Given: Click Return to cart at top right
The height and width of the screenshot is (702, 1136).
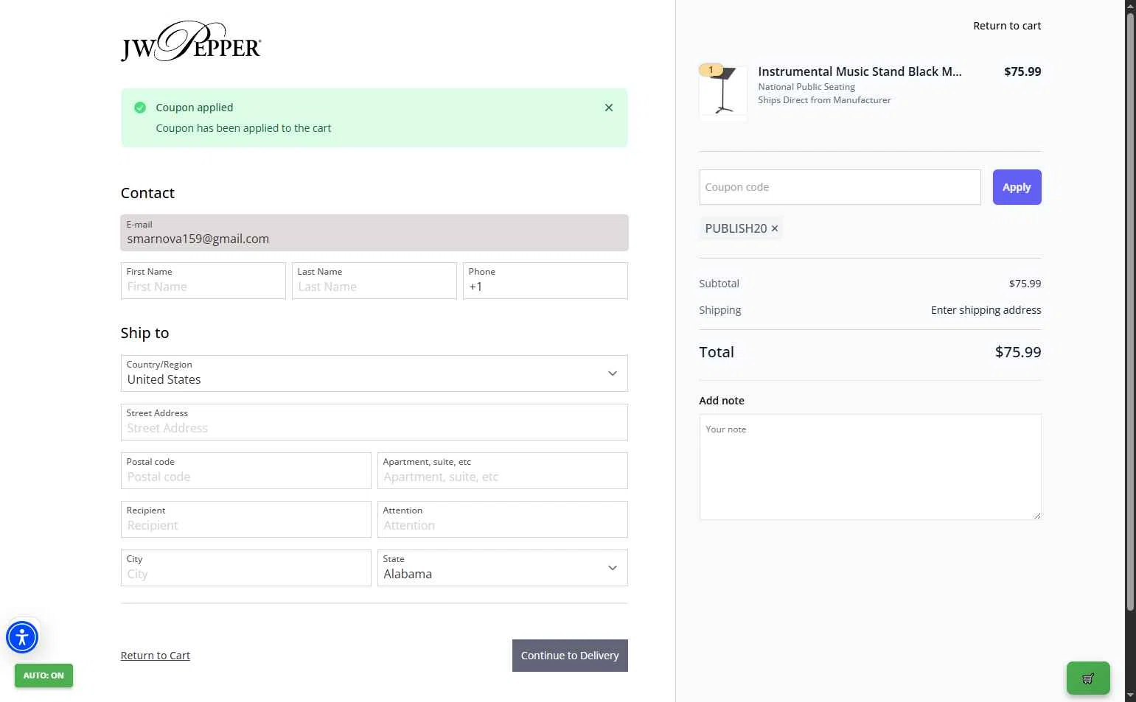Looking at the screenshot, I should [x=1007, y=26].
